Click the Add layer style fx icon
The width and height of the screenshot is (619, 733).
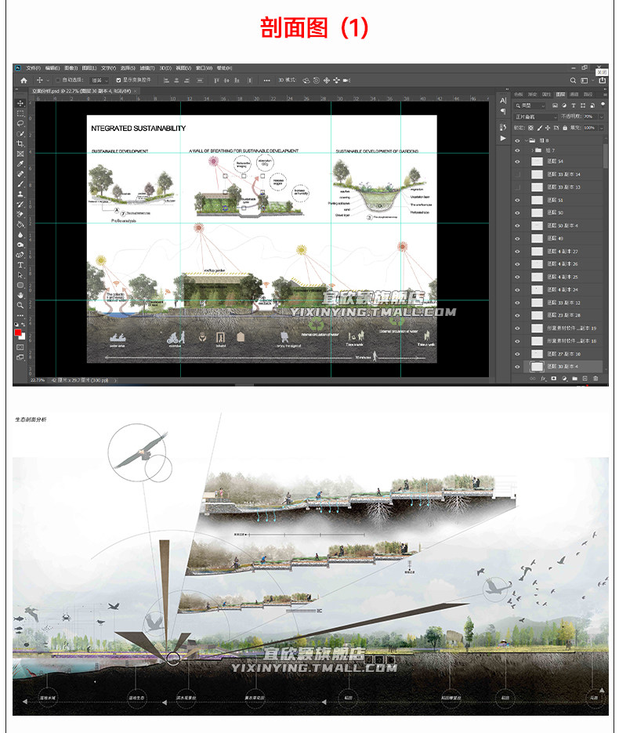tap(543, 379)
